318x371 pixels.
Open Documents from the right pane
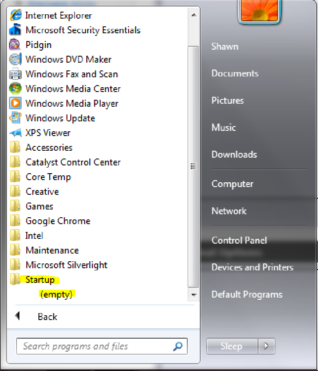pyautogui.click(x=235, y=73)
